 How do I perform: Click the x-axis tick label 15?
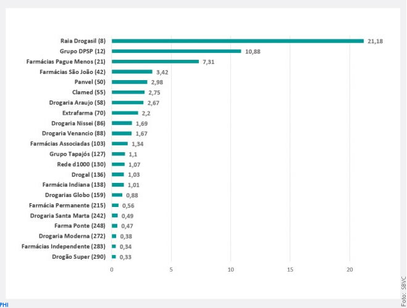coord(290,270)
